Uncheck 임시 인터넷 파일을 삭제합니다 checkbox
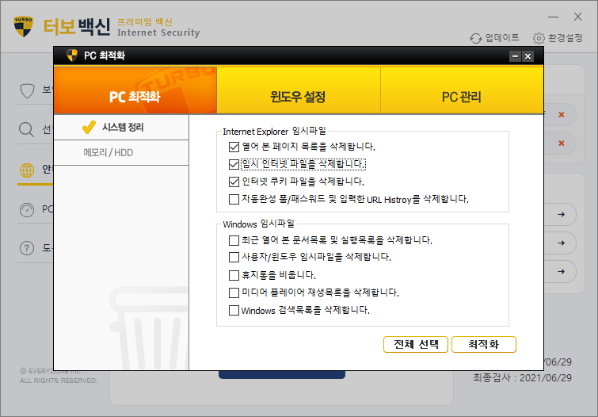598x417 pixels. pyautogui.click(x=234, y=165)
